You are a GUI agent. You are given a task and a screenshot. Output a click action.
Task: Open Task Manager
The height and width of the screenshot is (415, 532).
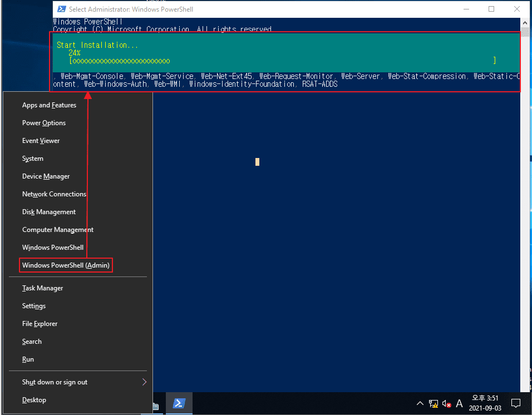(42, 288)
